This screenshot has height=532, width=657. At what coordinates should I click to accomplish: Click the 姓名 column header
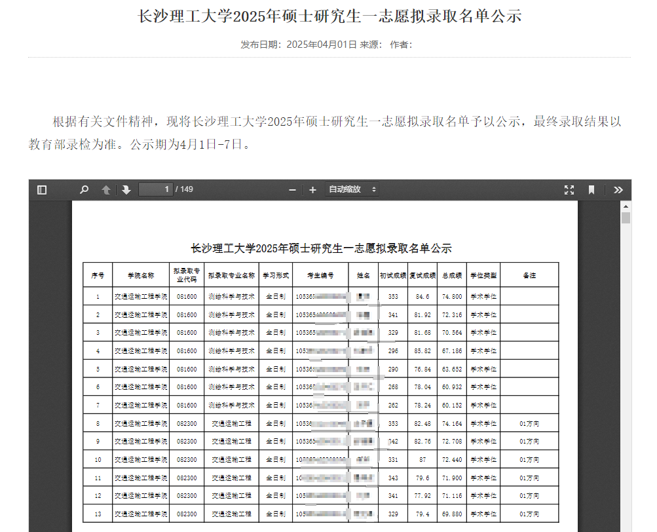[364, 275]
